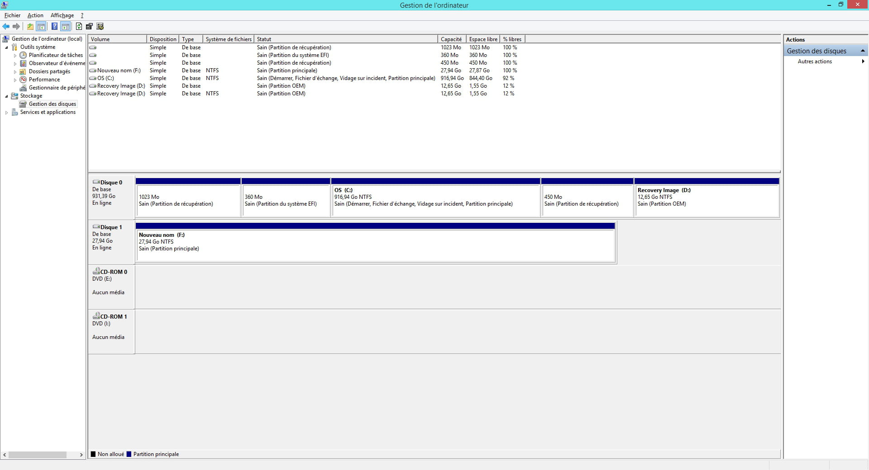
Task: Click the "Sain (Partition du système EFI)" list cell
Action: click(293, 55)
